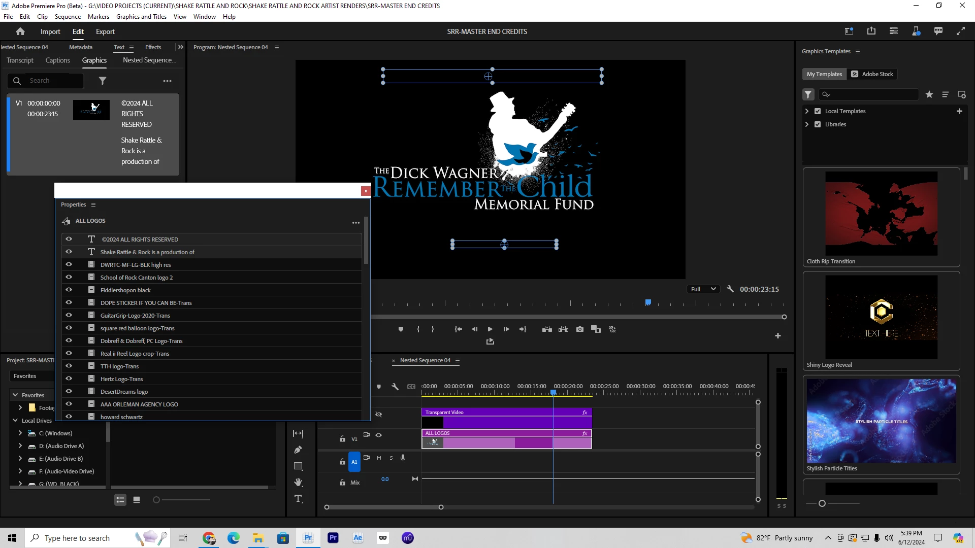Select the Rectangle tool

coord(298,466)
